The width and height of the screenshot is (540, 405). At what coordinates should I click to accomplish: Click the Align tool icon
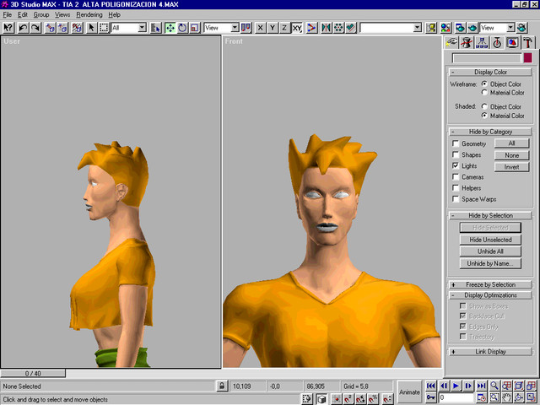tap(351, 28)
